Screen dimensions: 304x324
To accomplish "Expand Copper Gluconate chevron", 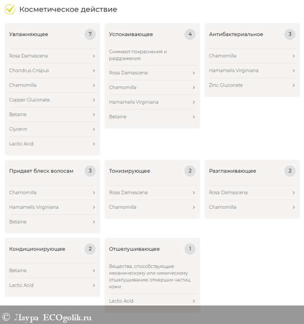I will tap(93, 100).
